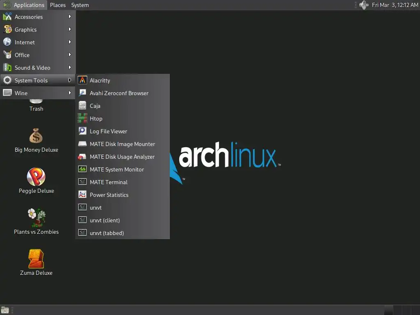Open the clock showing Fri Mar 3, 12:12 AM
Screen dimensions: 420x315
[395, 5]
